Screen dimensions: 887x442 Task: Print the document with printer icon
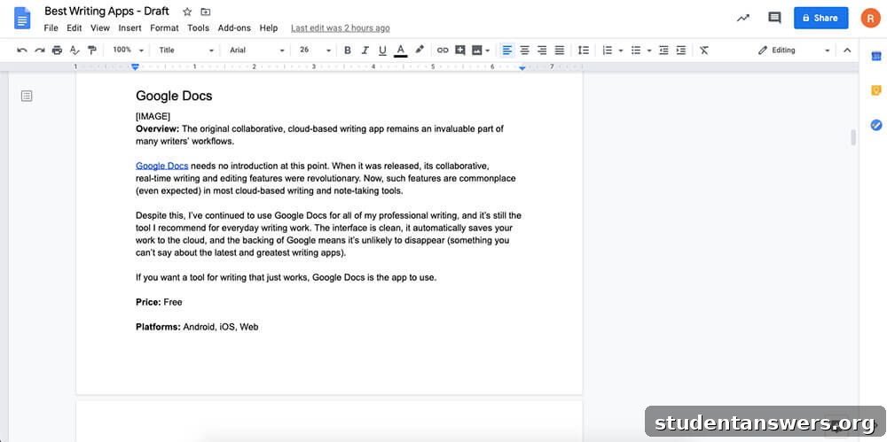point(57,50)
